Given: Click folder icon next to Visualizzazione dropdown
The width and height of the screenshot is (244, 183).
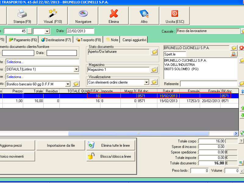Looking at the screenshot, I should click(x=154, y=82).
